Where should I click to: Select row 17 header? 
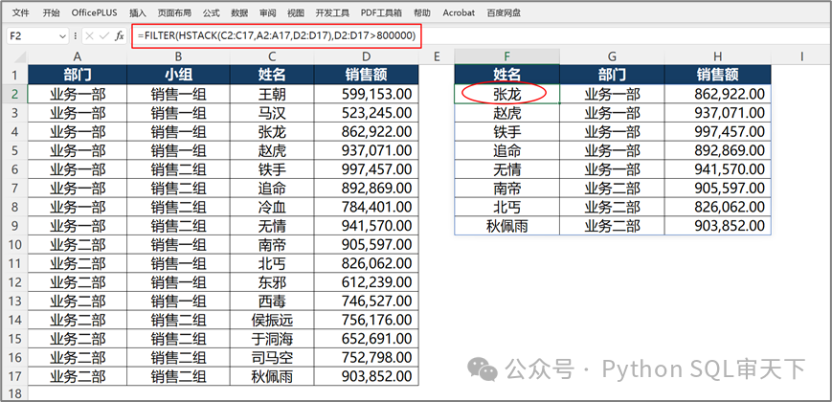14,376
